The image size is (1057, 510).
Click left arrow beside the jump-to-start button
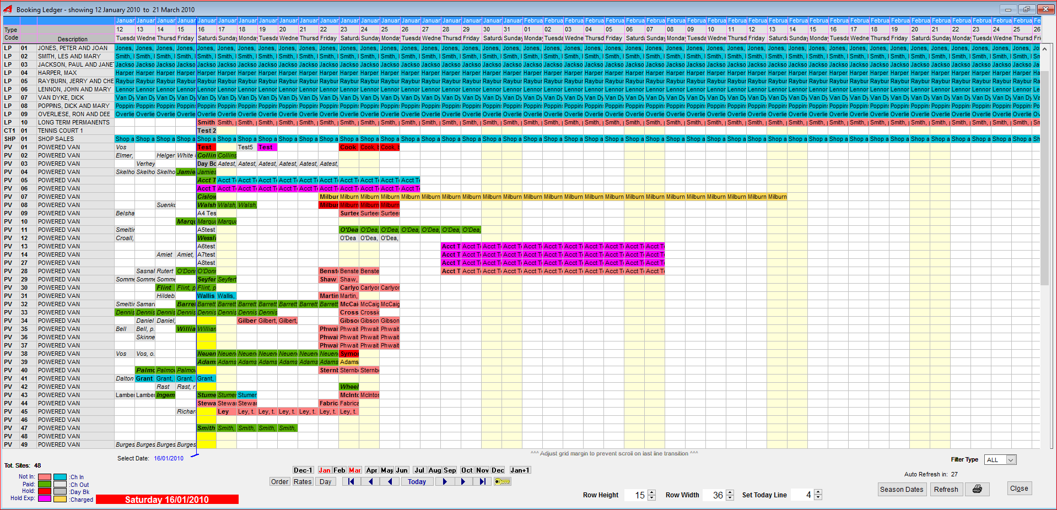(x=370, y=482)
